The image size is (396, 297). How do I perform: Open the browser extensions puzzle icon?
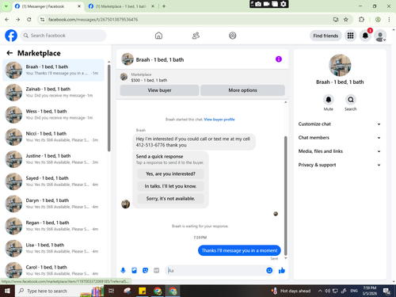[x=361, y=20]
